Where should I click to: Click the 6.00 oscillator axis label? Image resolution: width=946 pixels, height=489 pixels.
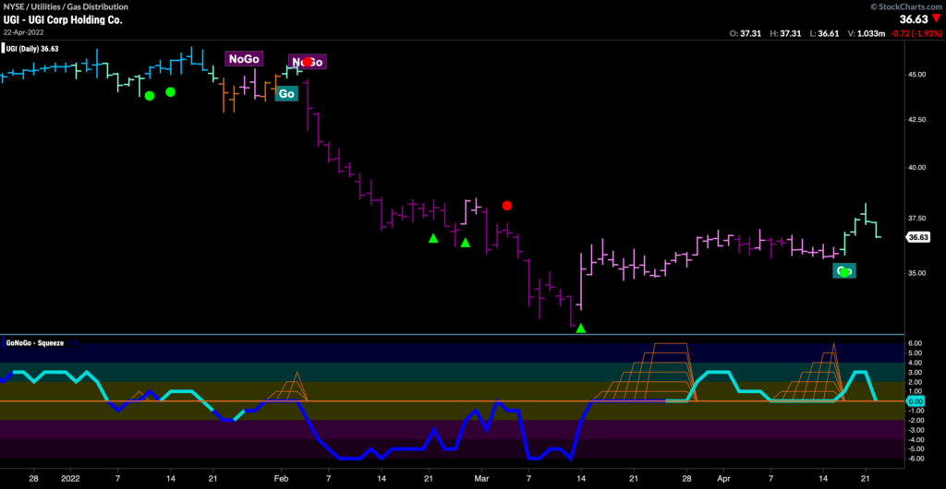(916, 343)
